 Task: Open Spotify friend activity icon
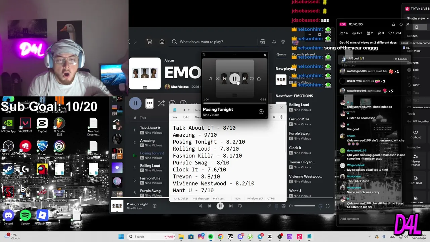pyautogui.click(x=283, y=42)
